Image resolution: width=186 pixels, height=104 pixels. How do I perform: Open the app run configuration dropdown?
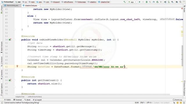click(x=132, y=2)
